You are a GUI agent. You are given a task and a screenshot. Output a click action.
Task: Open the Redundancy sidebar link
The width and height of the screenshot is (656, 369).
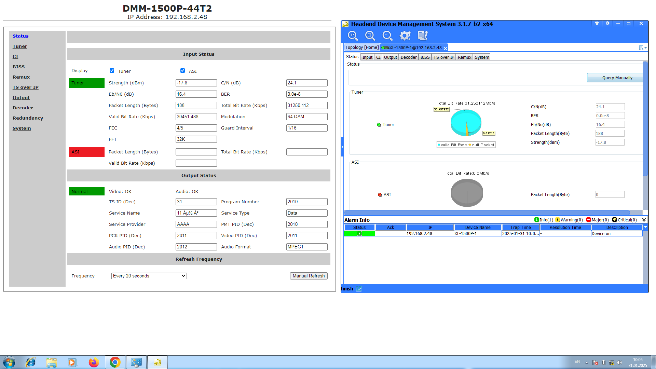pos(28,118)
